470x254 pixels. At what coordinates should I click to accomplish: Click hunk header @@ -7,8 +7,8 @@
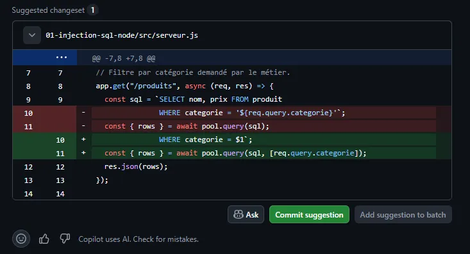pos(124,58)
